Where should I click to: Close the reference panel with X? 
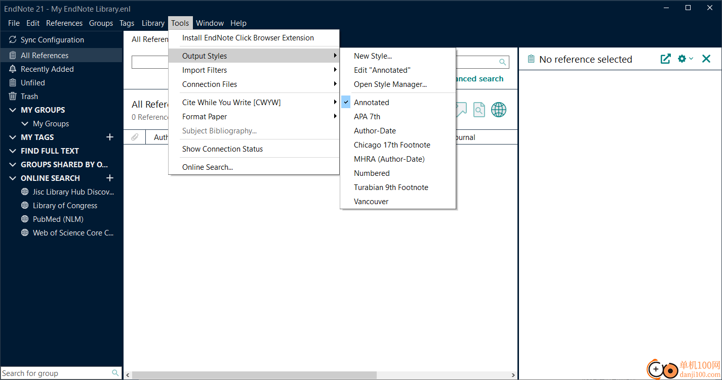click(706, 59)
